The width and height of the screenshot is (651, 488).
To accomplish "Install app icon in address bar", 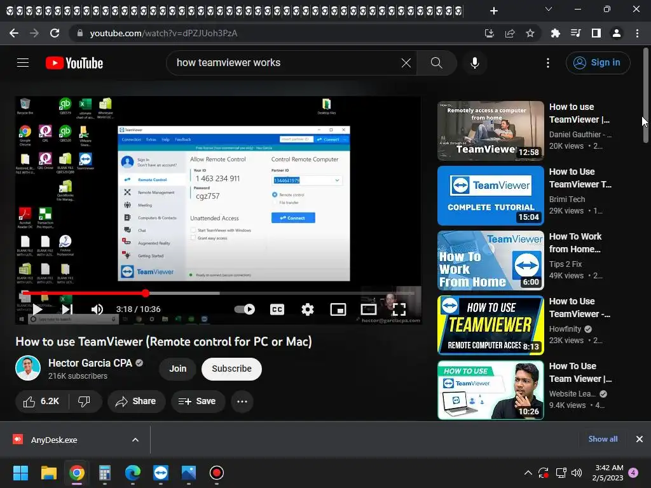I will click(490, 33).
